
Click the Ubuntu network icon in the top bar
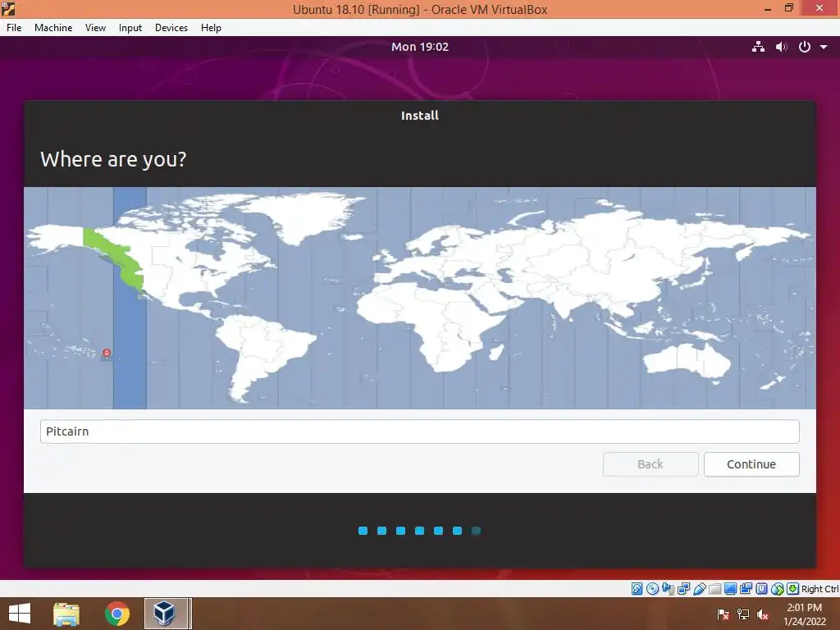[758, 47]
